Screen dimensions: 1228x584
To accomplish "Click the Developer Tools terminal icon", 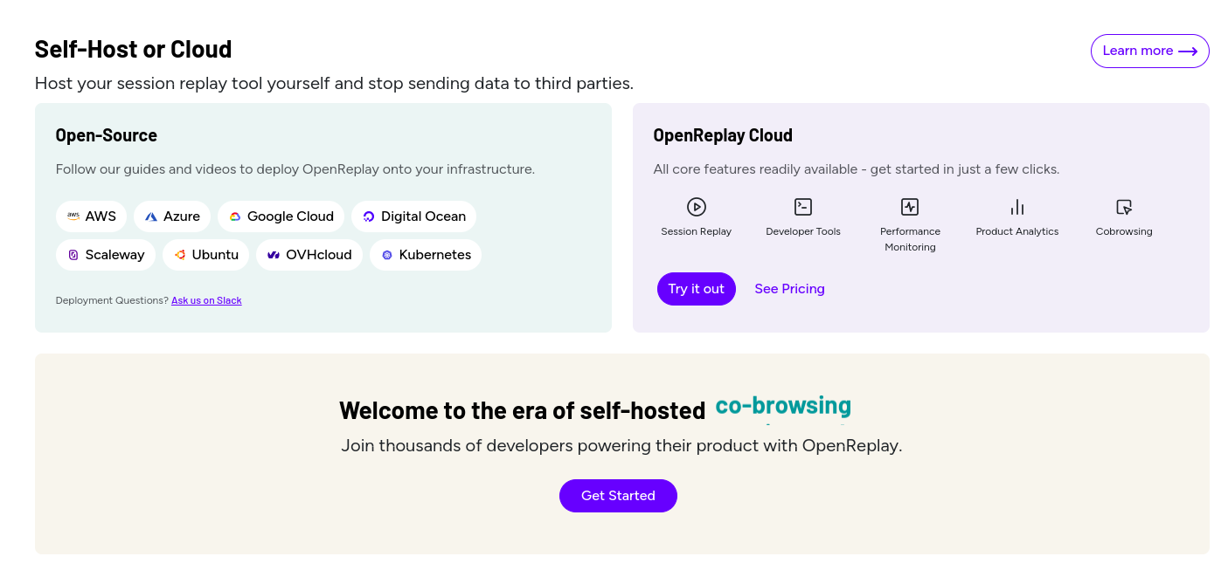I will click(x=803, y=207).
